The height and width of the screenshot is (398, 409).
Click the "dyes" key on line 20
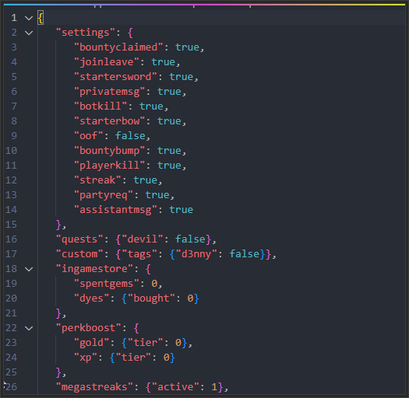coord(92,298)
